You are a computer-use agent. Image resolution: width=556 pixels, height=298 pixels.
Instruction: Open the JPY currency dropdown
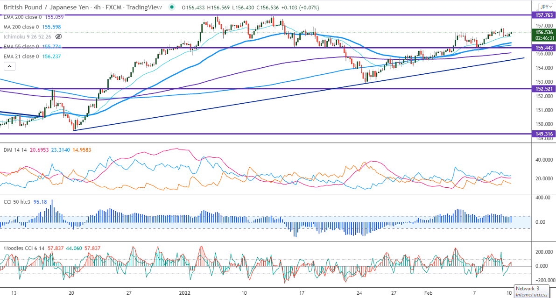click(x=545, y=7)
